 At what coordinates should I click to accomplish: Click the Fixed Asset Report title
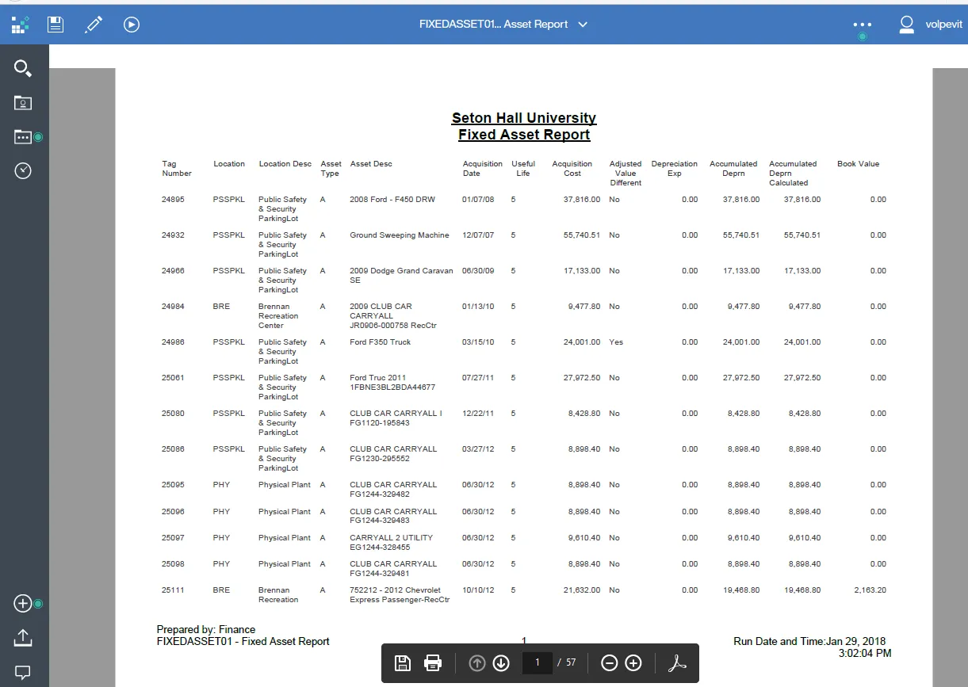(524, 135)
